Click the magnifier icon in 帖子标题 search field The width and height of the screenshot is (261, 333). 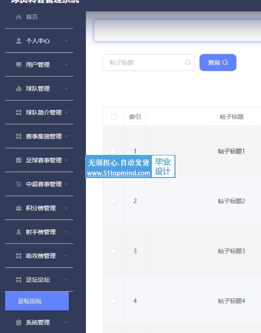tap(188, 62)
